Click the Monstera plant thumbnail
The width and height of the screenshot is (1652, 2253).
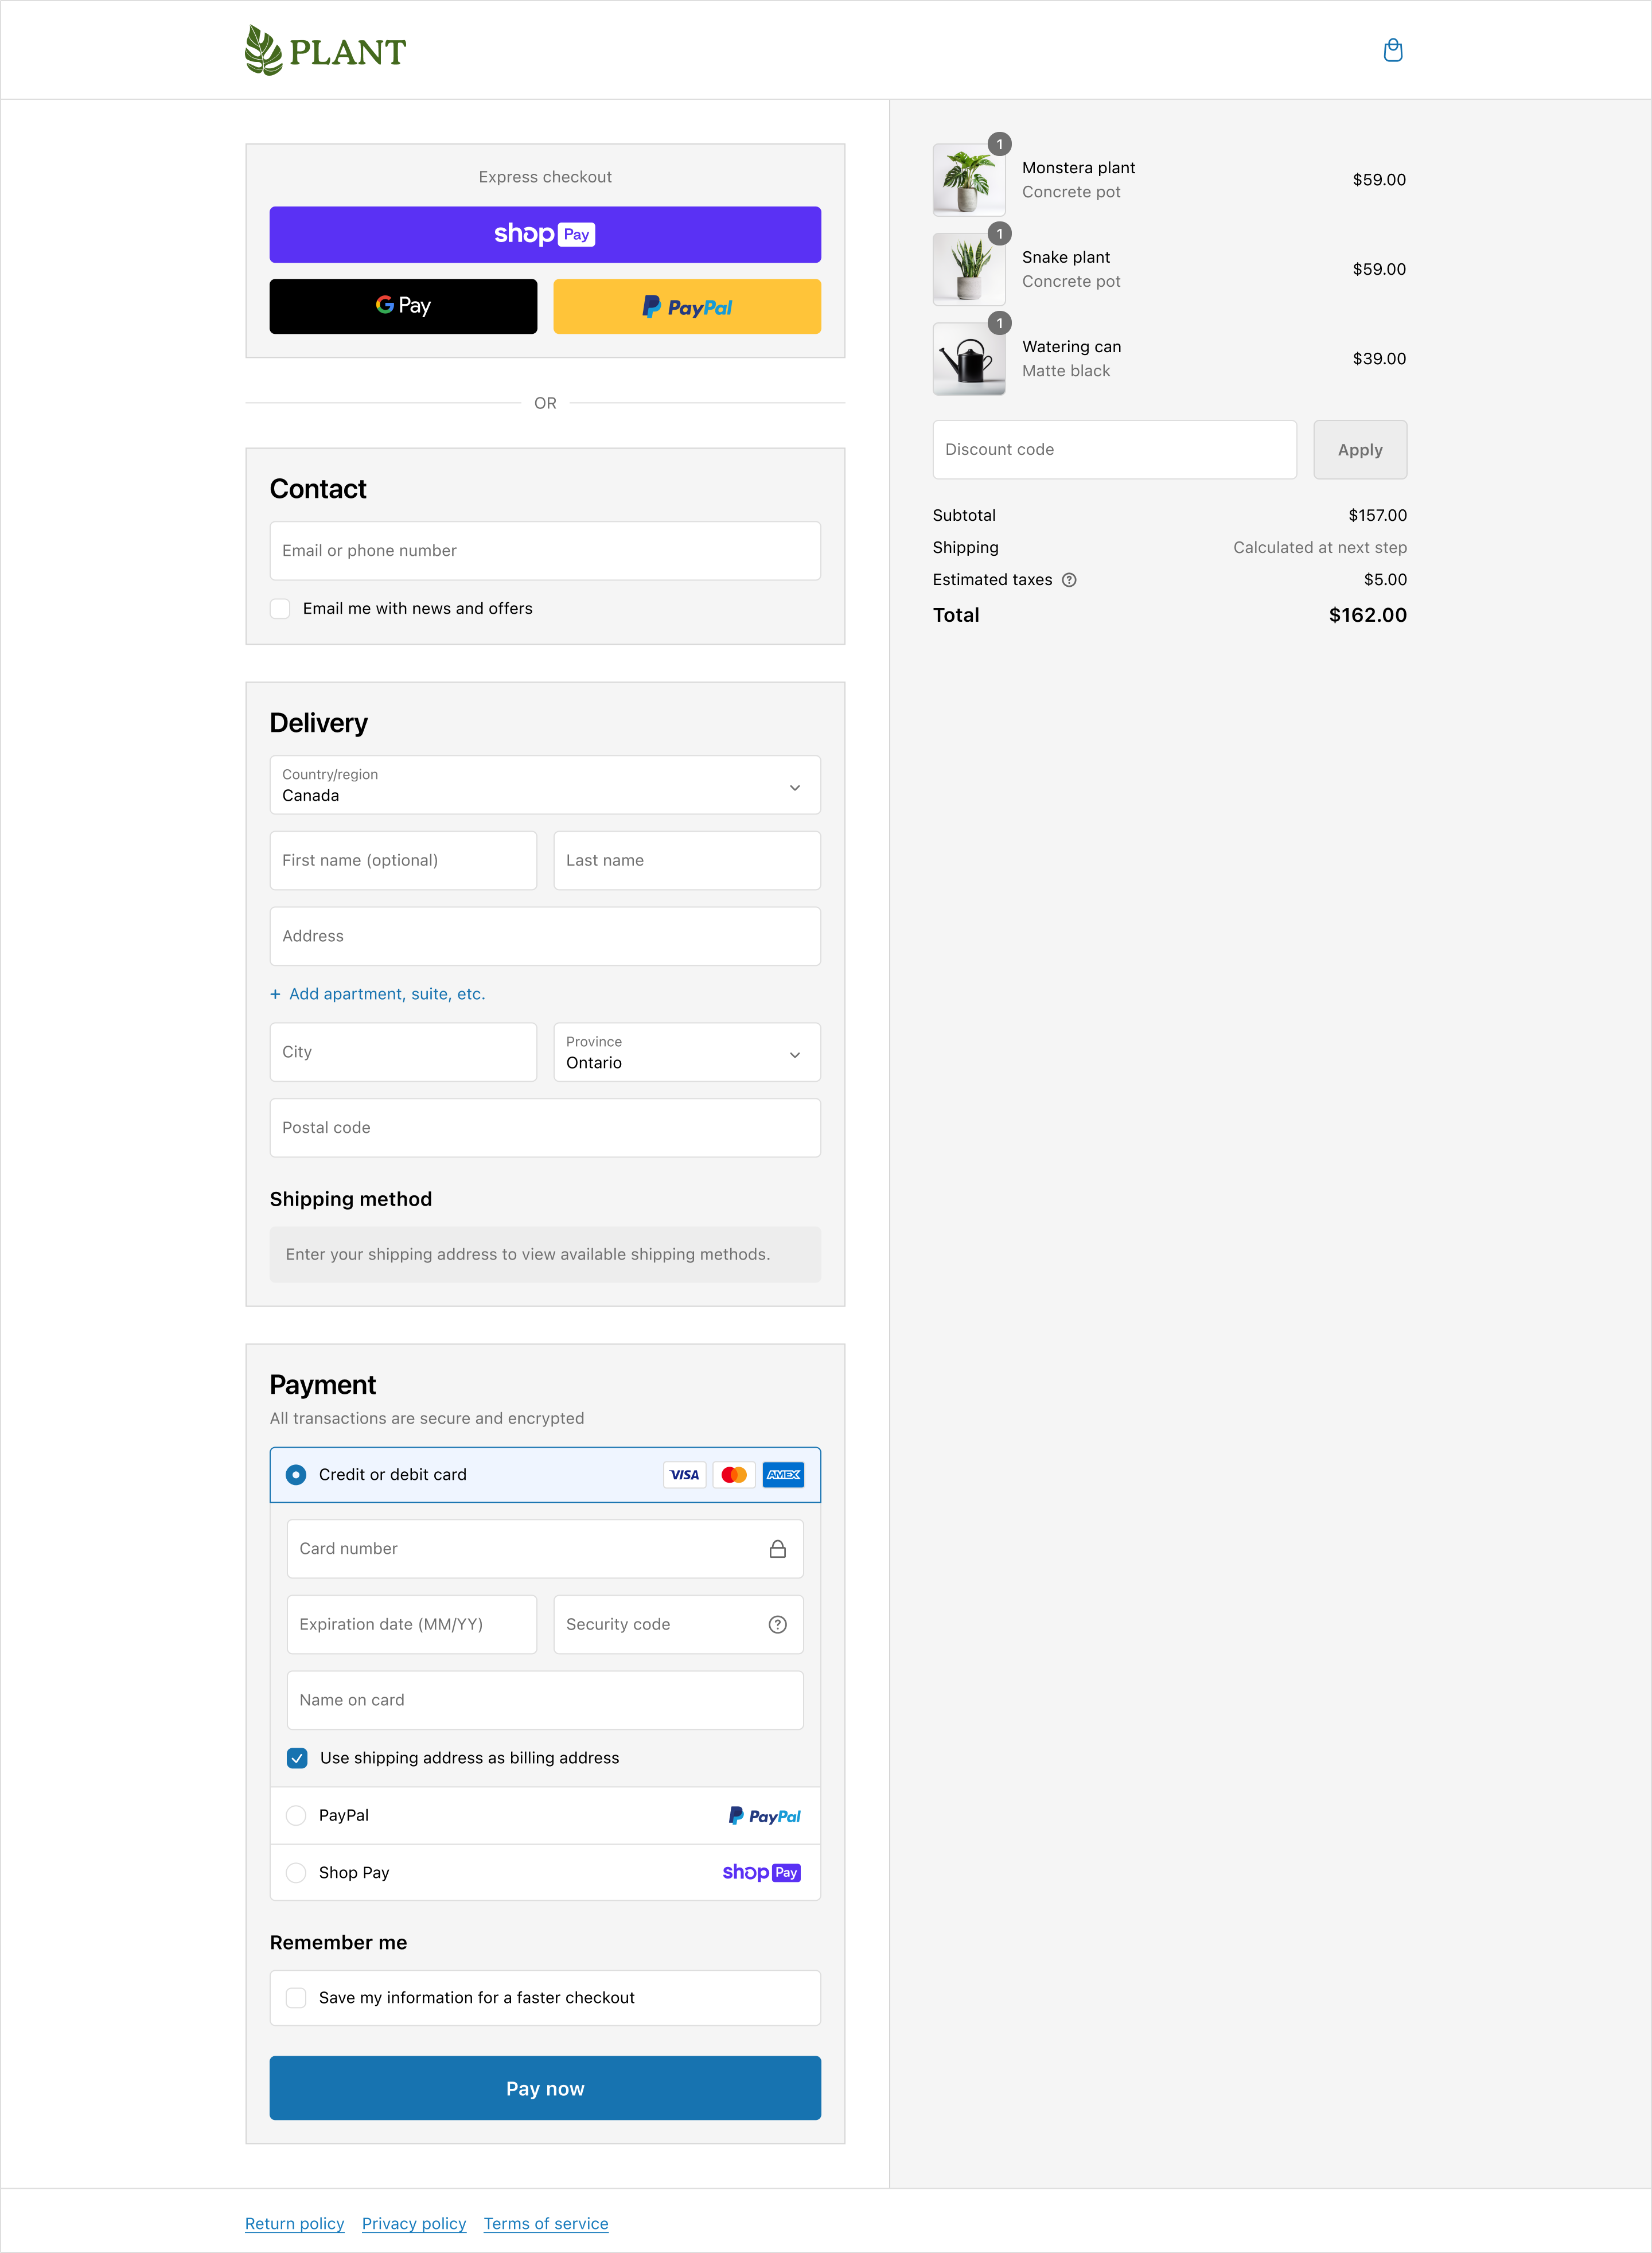pyautogui.click(x=969, y=180)
